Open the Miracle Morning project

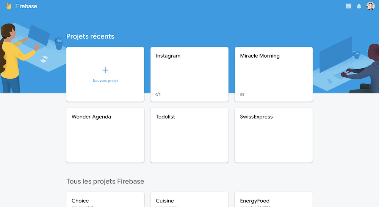[x=274, y=74]
